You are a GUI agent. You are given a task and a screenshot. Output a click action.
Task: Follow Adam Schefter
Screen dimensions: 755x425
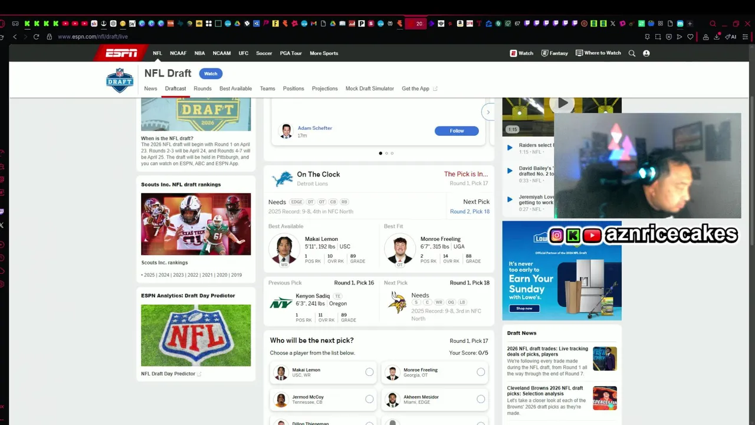(457, 131)
